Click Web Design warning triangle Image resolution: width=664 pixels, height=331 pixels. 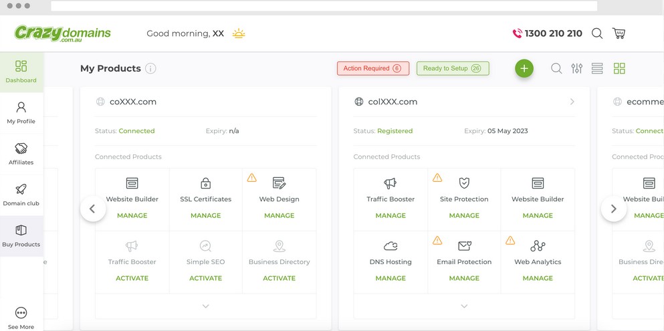(x=252, y=178)
